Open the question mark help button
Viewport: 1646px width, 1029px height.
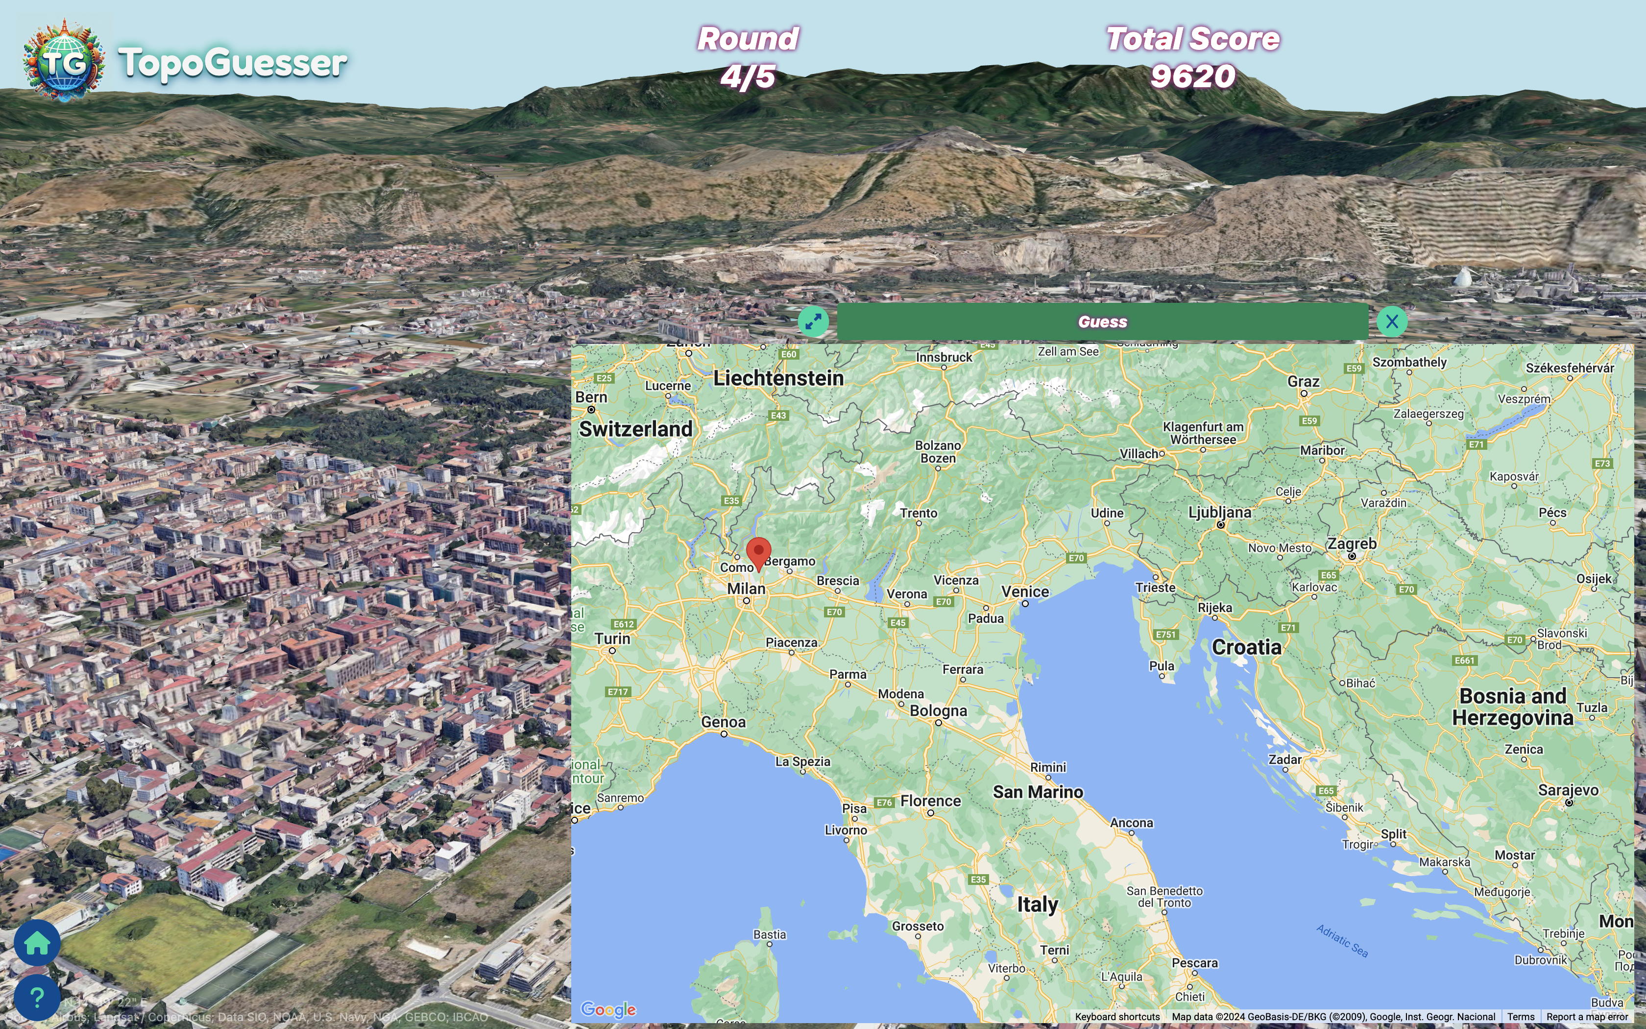pos(37,998)
